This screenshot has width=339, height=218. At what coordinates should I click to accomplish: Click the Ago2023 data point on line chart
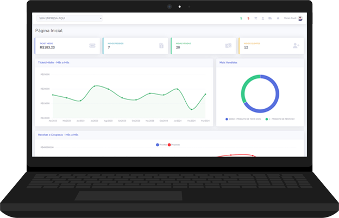[x=108, y=89]
